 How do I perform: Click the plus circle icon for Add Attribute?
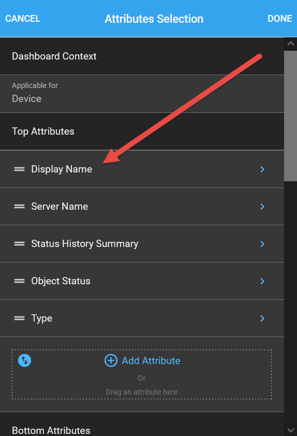(111, 360)
